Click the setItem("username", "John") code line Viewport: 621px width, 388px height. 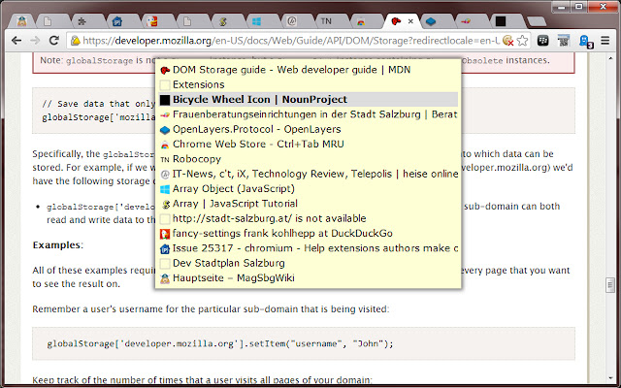[220, 343]
